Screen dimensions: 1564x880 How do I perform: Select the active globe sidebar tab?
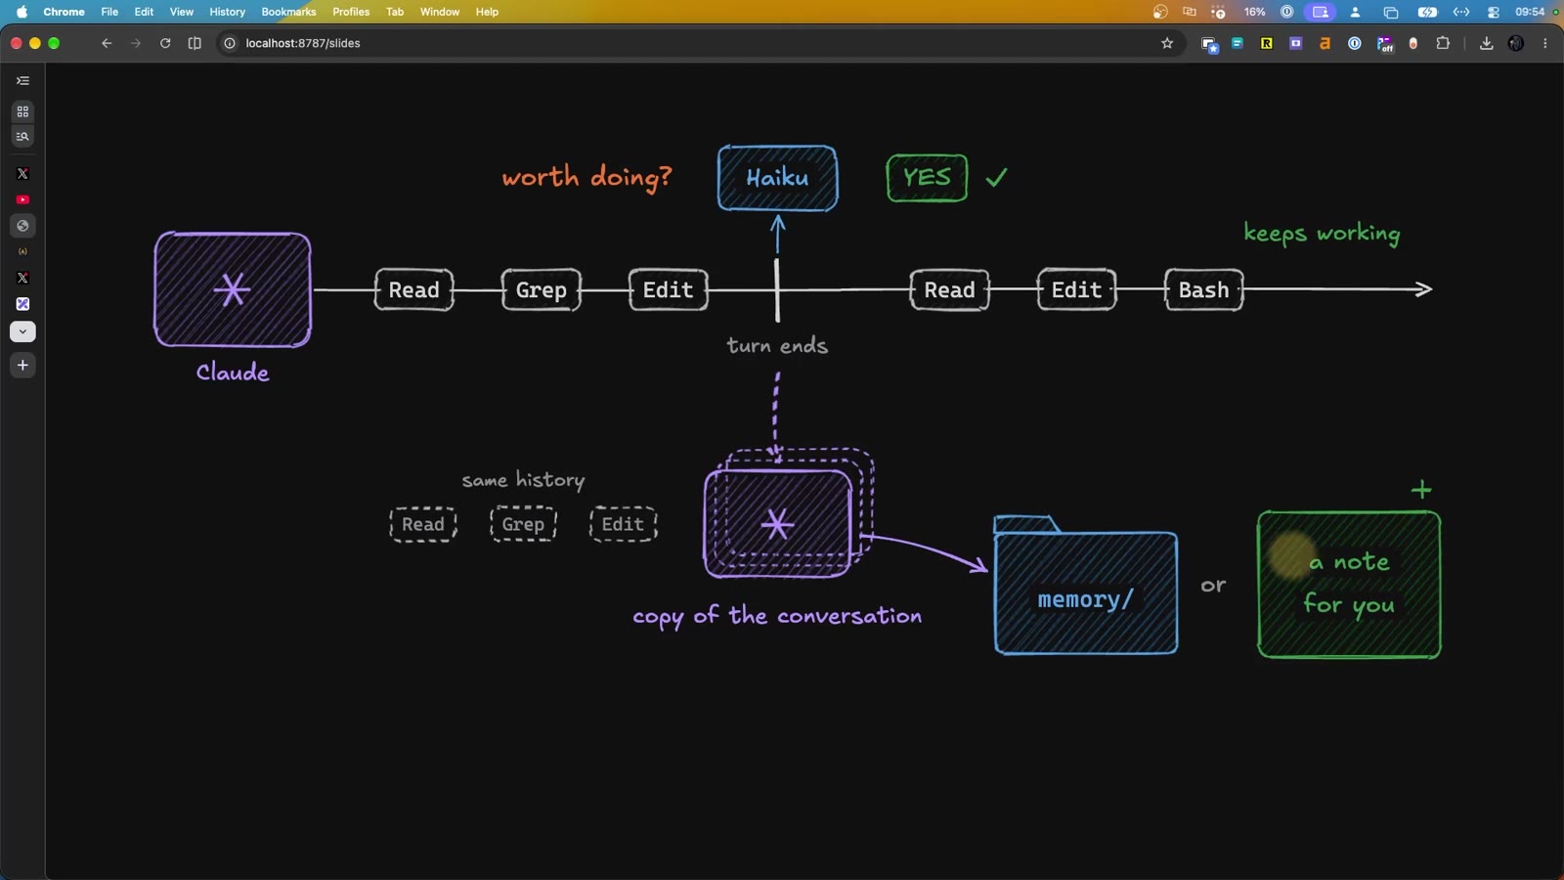coord(22,226)
